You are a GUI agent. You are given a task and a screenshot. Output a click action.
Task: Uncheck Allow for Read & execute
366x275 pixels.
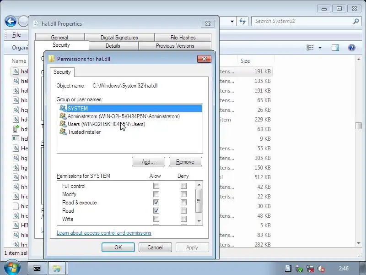[156, 202]
